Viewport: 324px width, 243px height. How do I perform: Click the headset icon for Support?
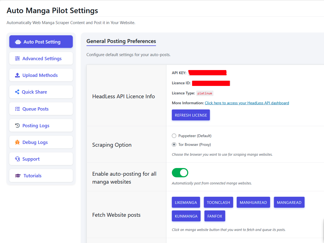click(17, 159)
